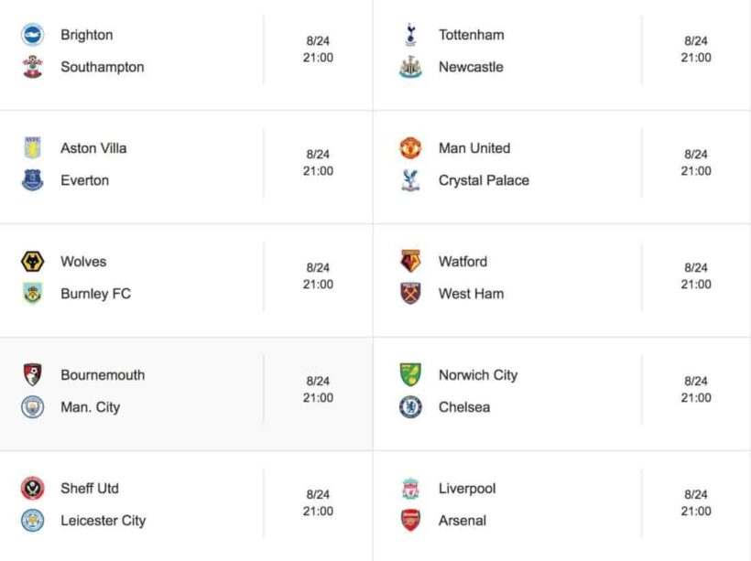
Task: Select the Wolves team logo
Action: point(32,262)
